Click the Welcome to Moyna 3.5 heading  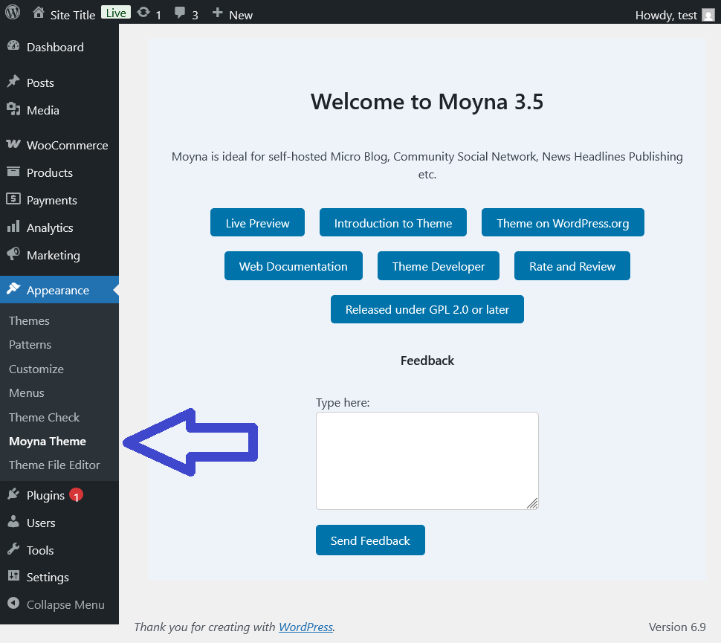pyautogui.click(x=427, y=102)
